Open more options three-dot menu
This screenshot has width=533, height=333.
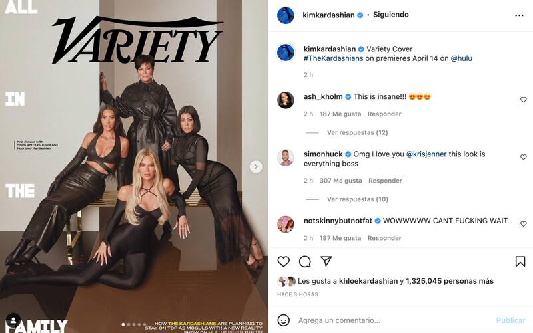point(519,15)
